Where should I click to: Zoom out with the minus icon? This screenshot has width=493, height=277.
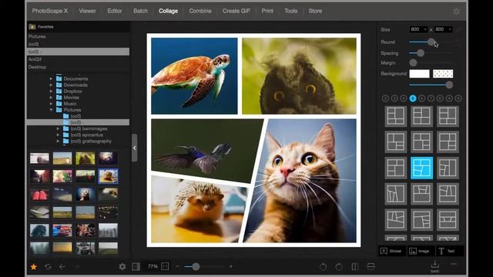coord(177,266)
